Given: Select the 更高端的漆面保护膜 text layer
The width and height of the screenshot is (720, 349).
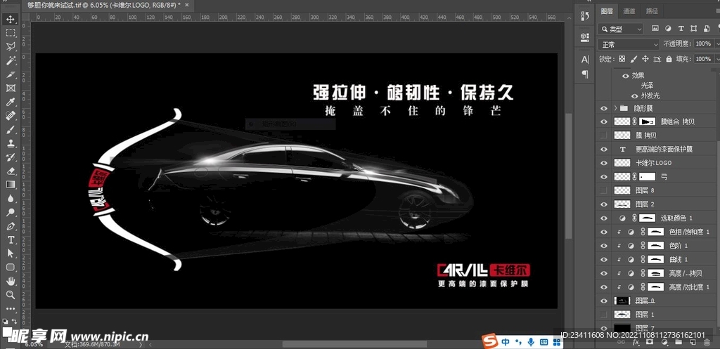Looking at the screenshot, I should 664,150.
